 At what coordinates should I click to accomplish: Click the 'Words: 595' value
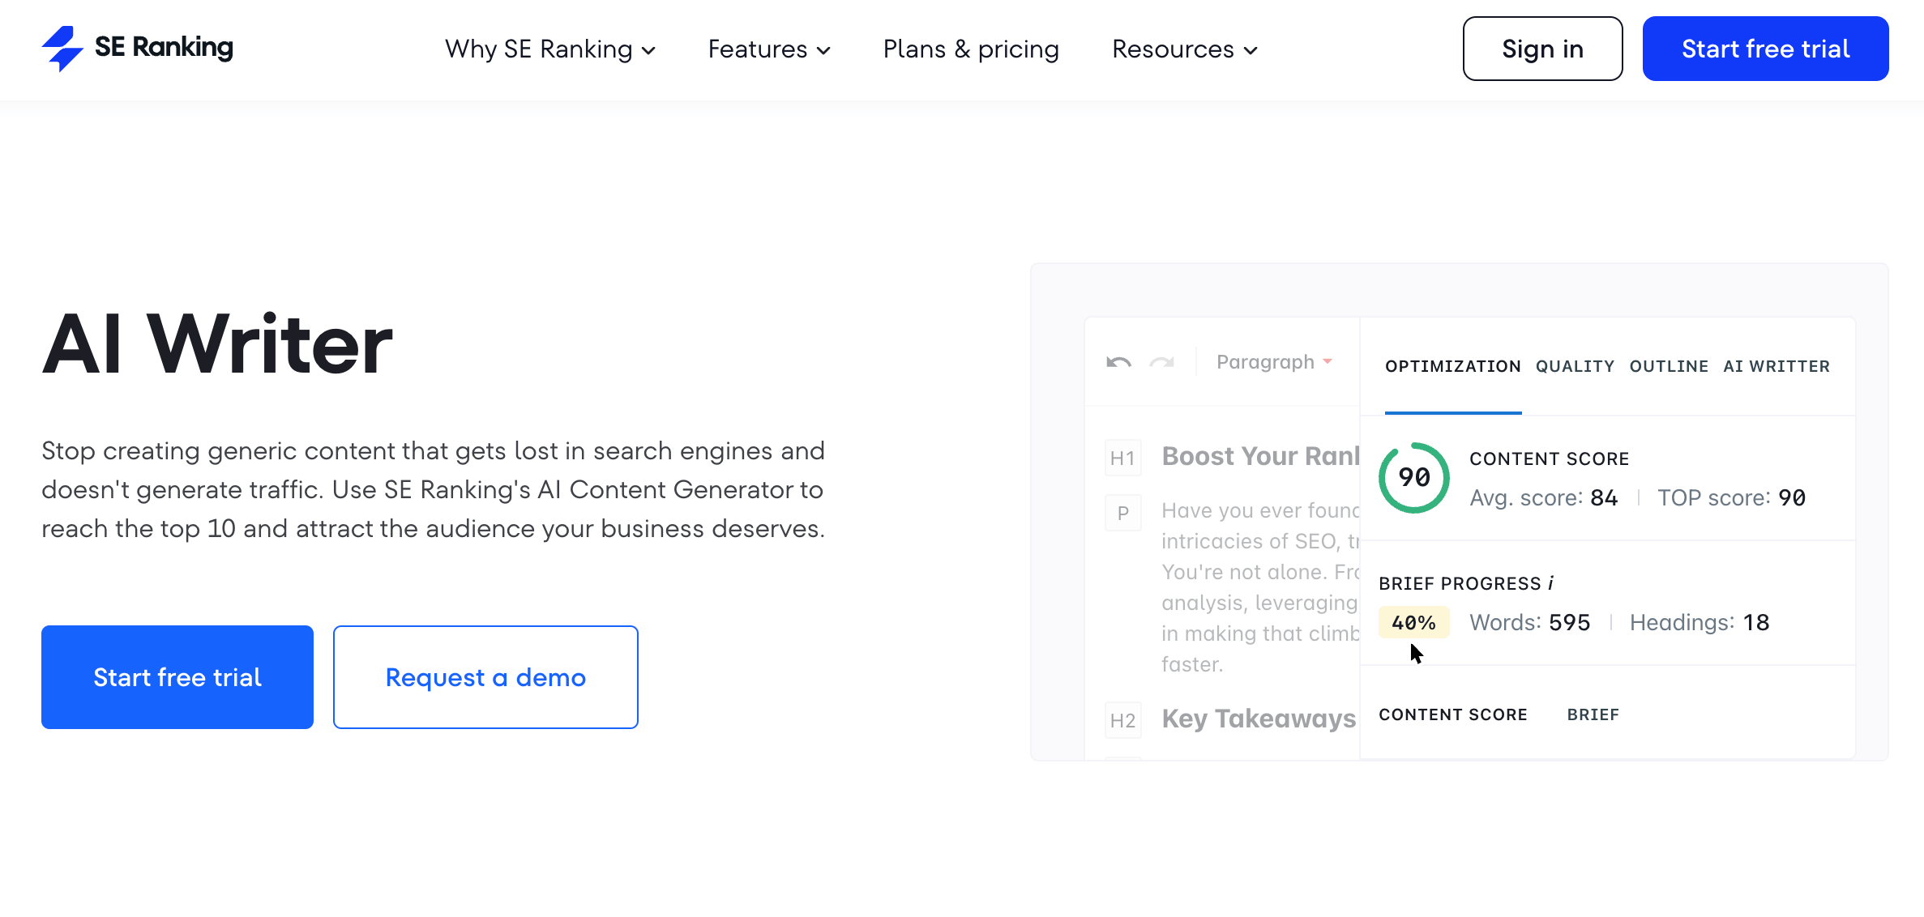1529,622
